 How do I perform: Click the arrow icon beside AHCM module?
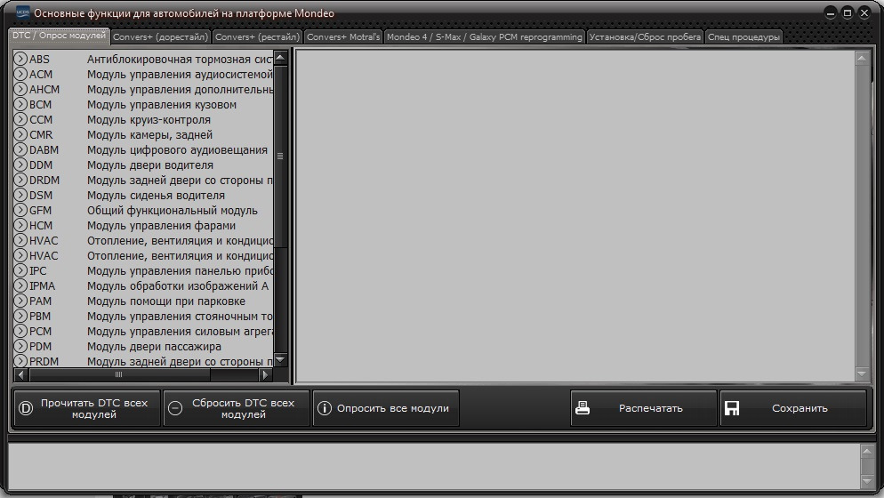(20, 89)
